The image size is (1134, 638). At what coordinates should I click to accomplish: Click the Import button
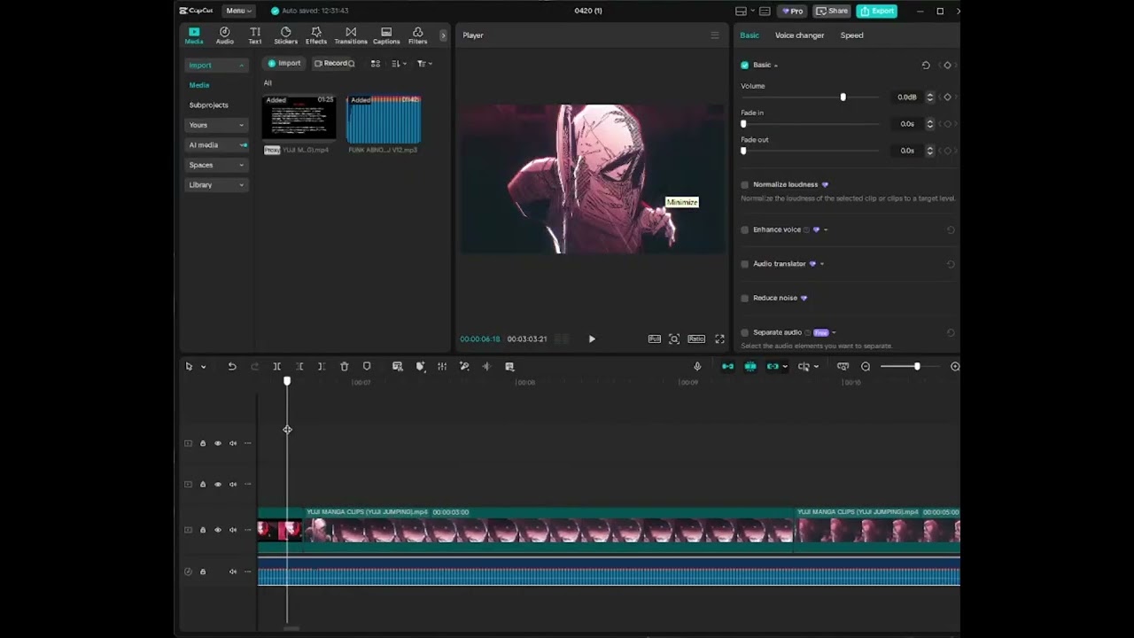[x=284, y=64]
